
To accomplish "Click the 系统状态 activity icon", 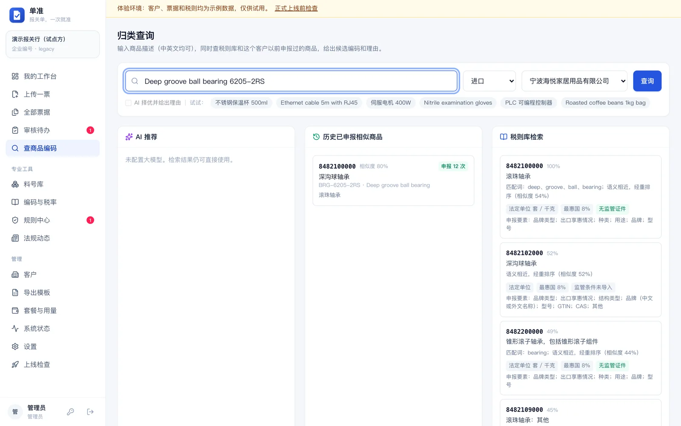I will click(15, 328).
